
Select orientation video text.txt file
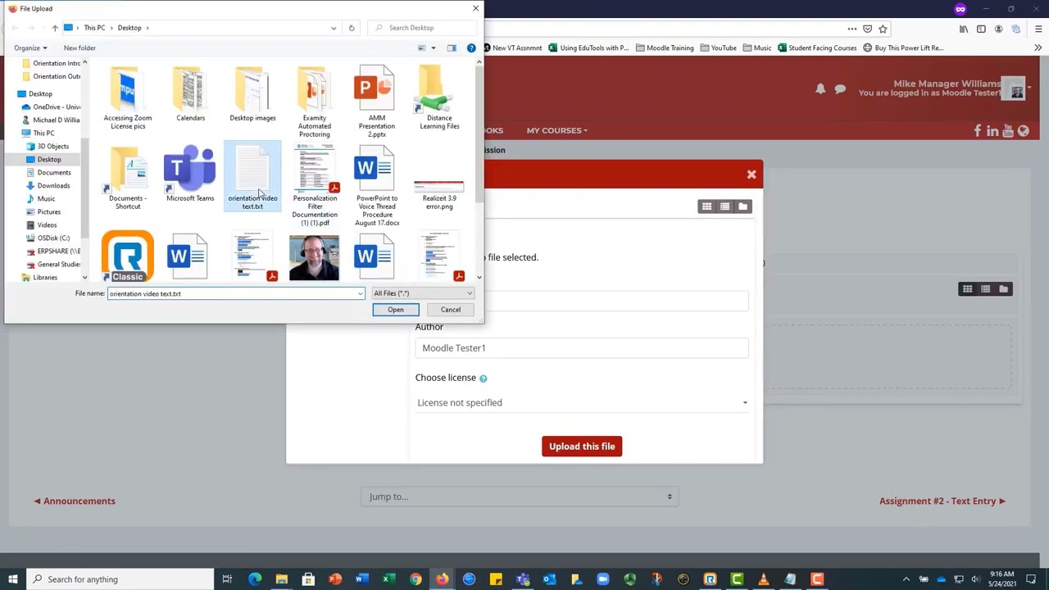pos(252,178)
